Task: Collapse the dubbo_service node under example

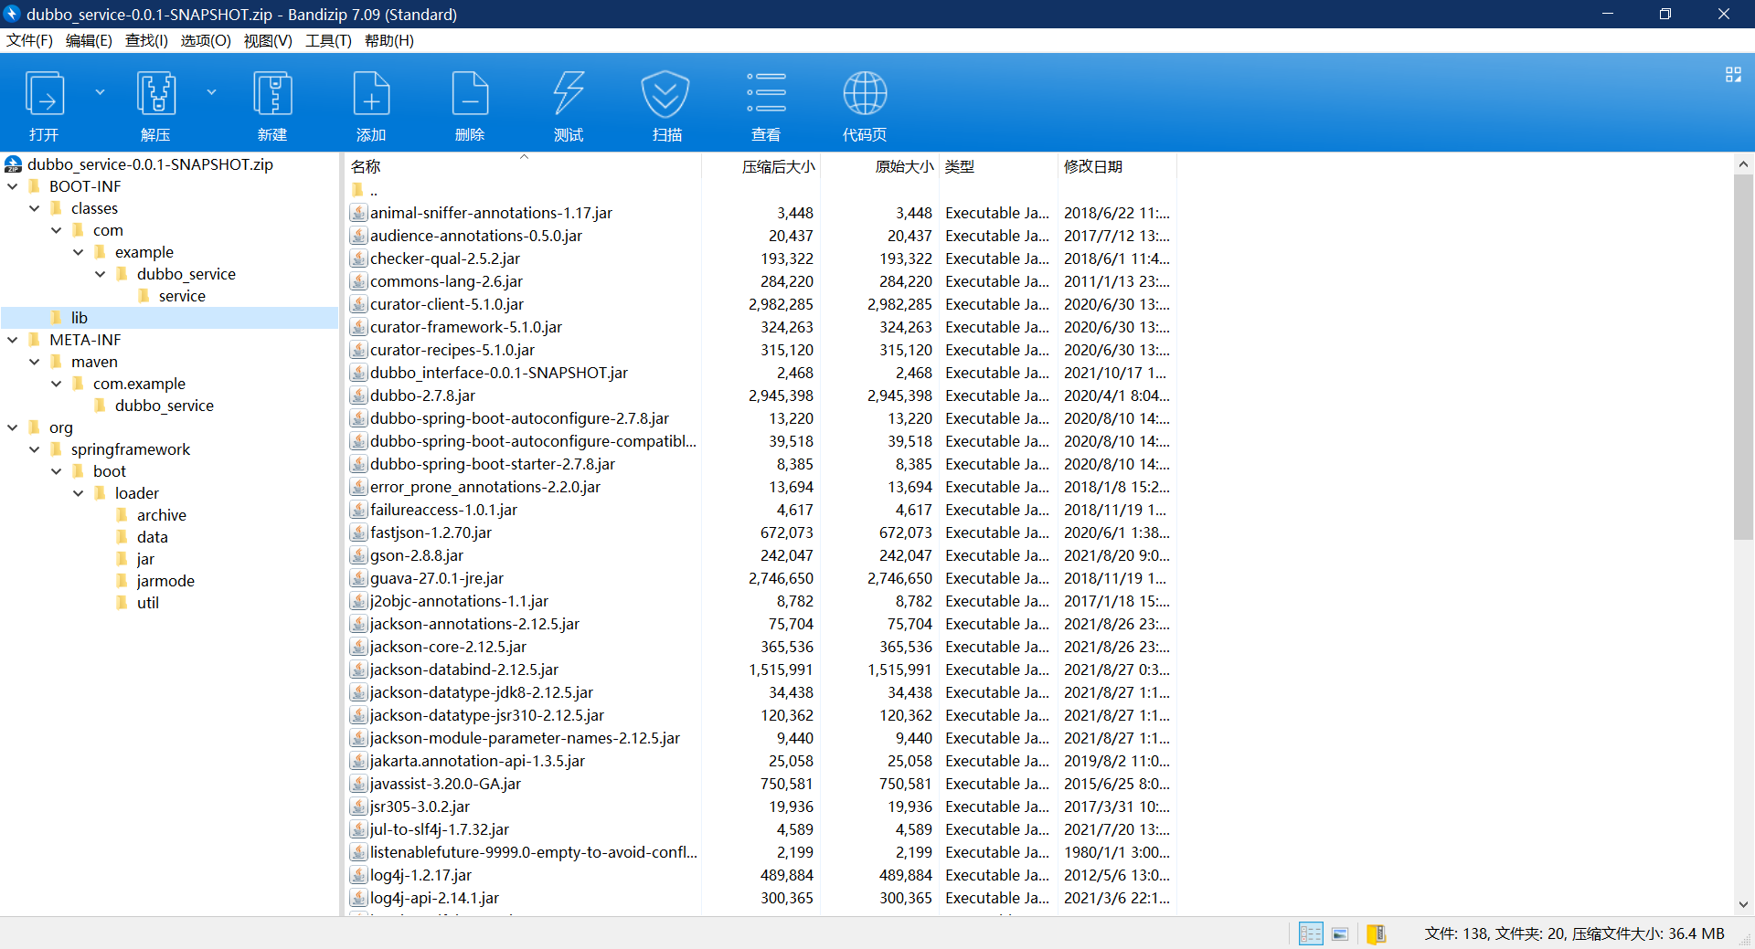Action: point(101,274)
